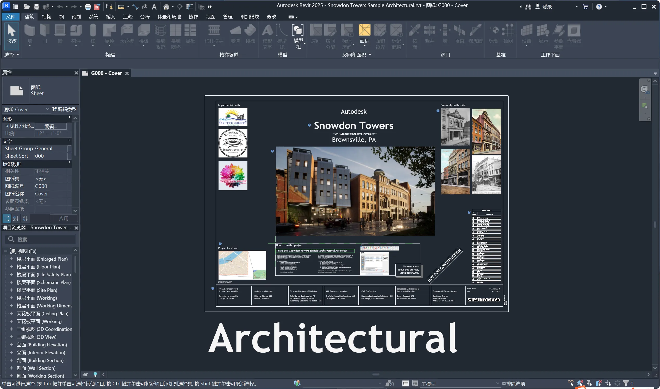
Task: Click the selection filter funnel icon in status bar
Action: [x=626, y=384]
